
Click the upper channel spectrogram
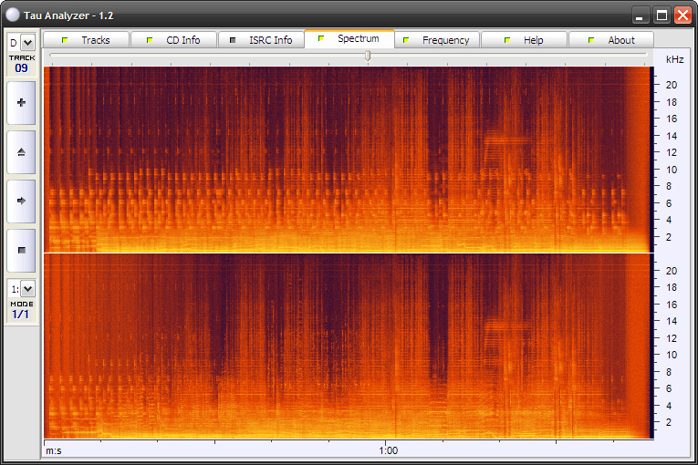tap(347, 160)
